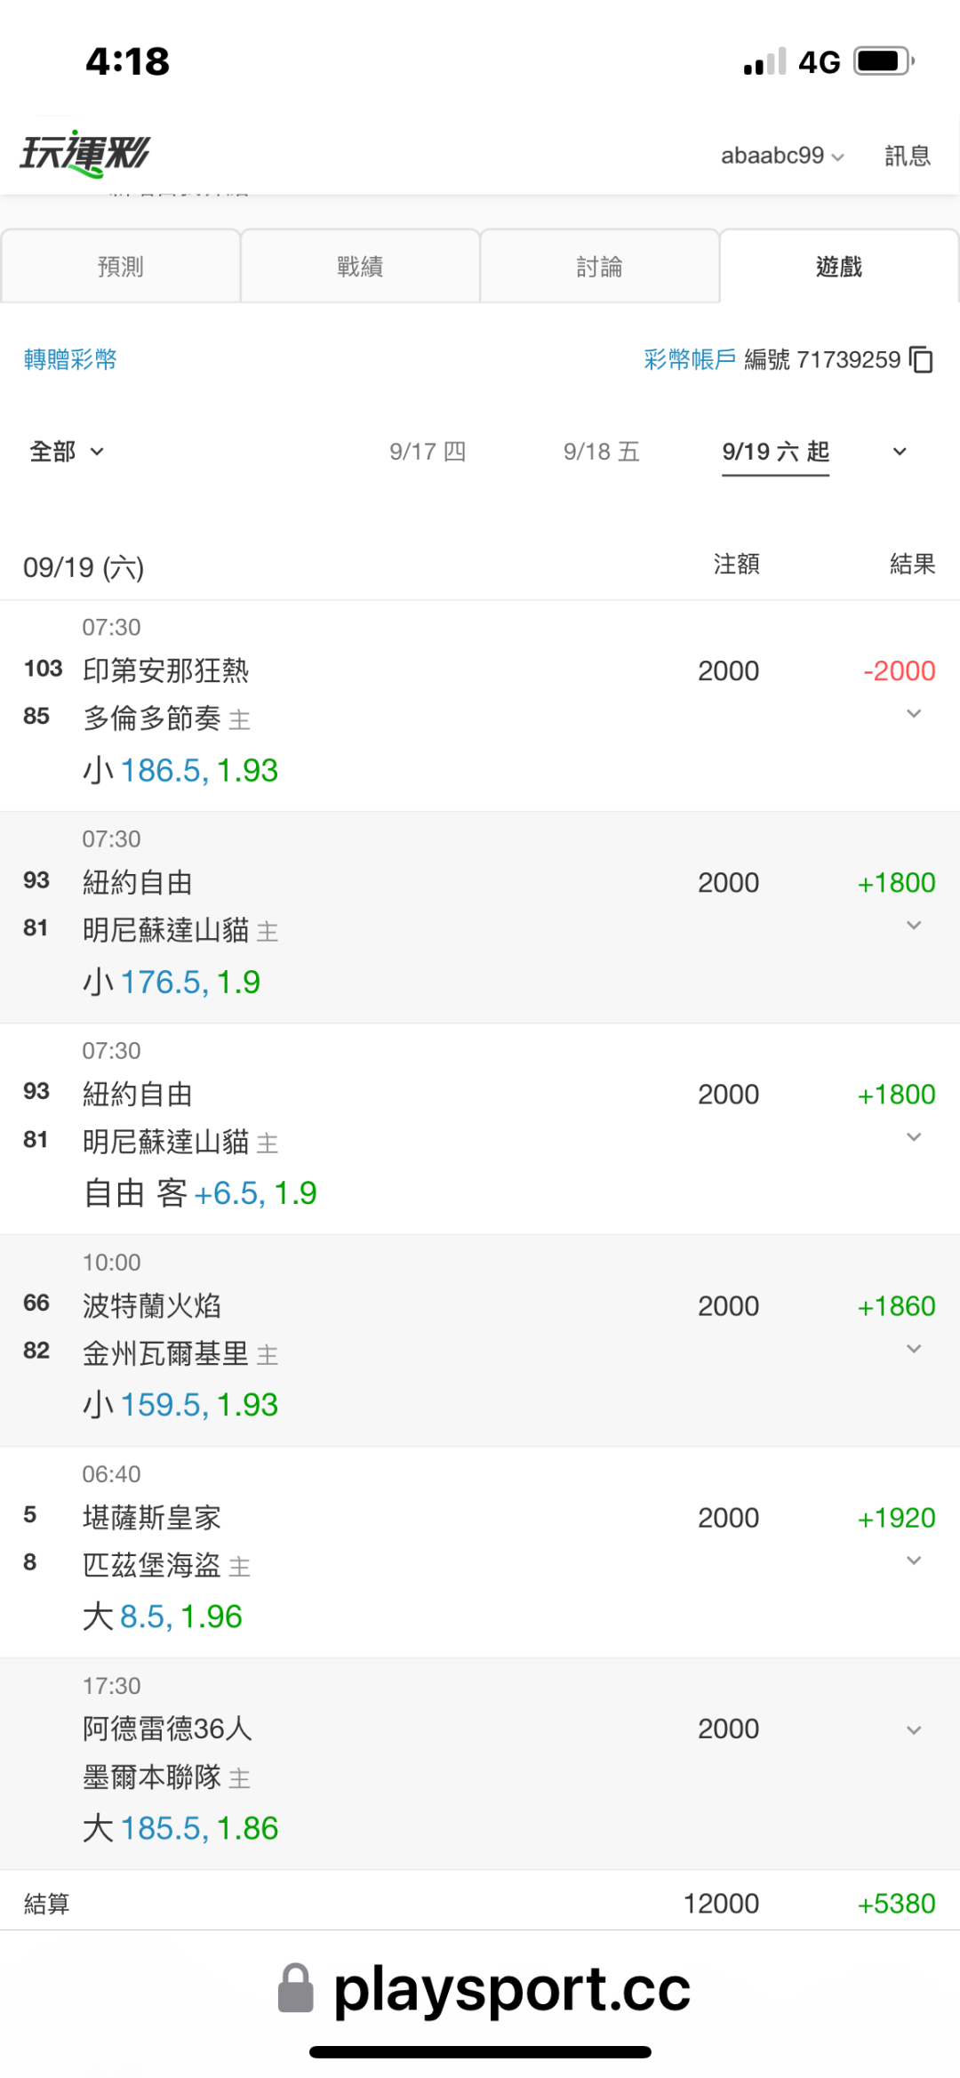
Task: Expand the 紐約自由 小 176.5 bet details
Action: [914, 926]
